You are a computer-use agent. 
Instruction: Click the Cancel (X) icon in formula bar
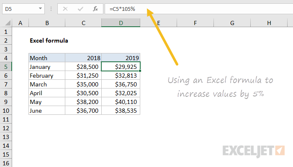[65, 9]
